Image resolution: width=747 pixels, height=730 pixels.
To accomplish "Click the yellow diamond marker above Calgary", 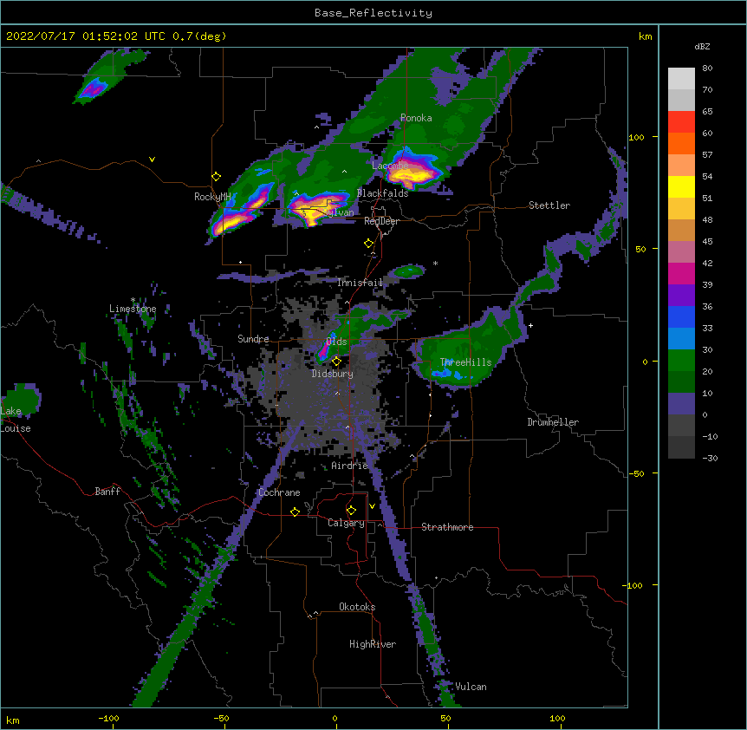I will 351,511.
